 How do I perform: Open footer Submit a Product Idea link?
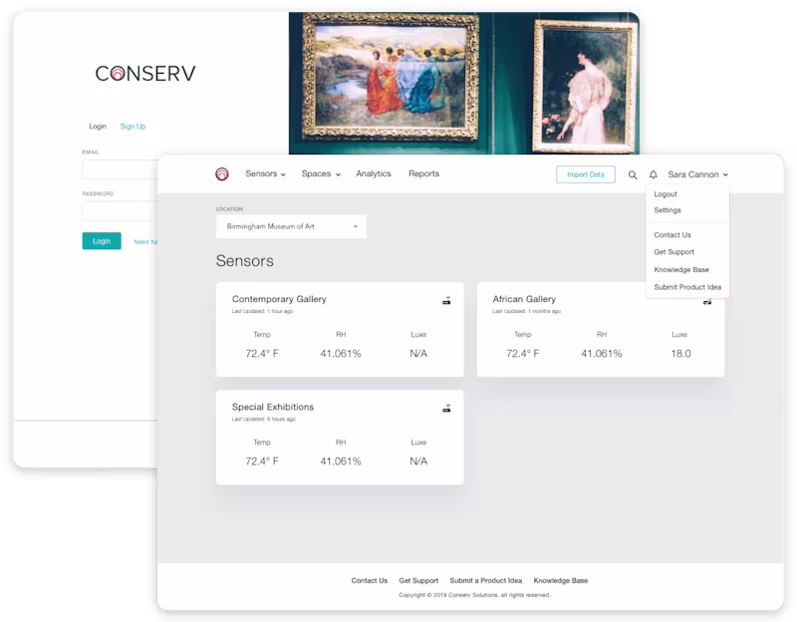pos(485,580)
